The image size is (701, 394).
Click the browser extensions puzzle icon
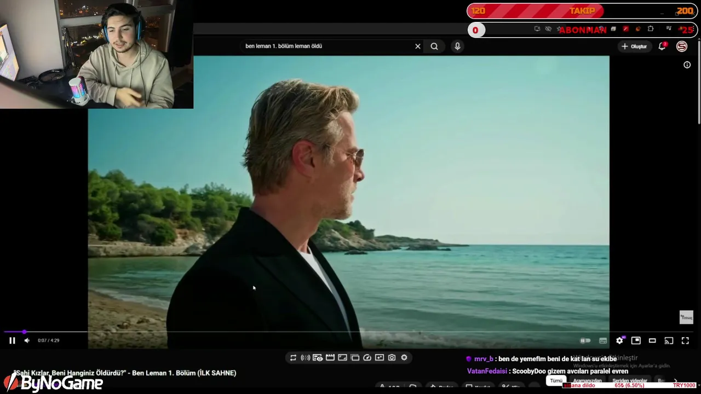[651, 29]
